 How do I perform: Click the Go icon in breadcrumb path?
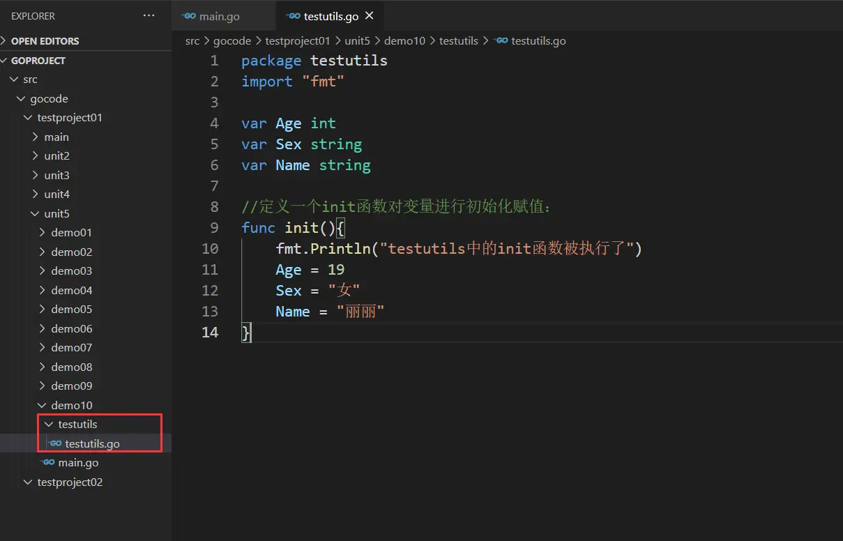[500, 40]
